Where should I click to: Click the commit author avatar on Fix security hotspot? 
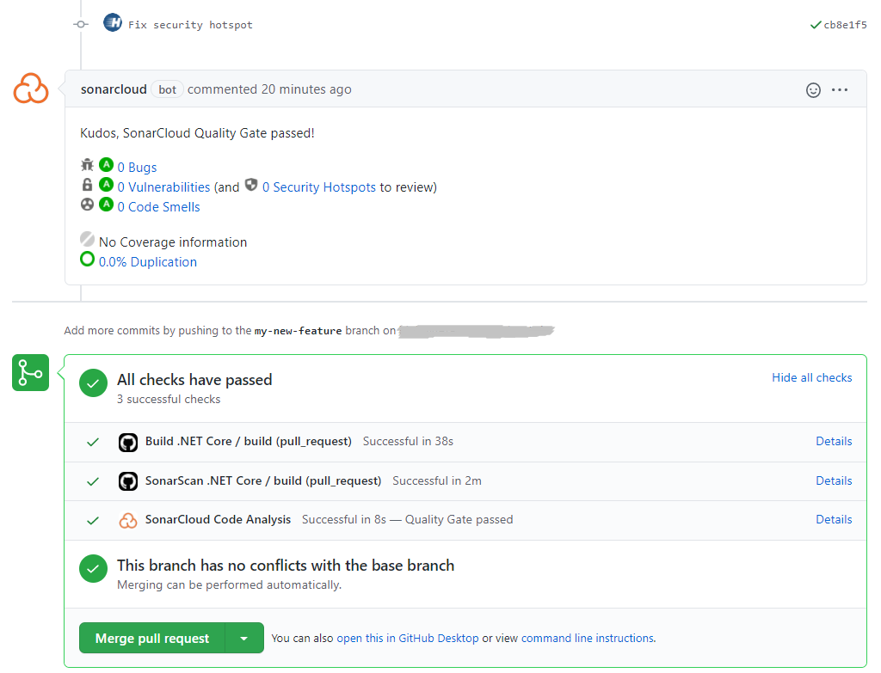point(113,23)
